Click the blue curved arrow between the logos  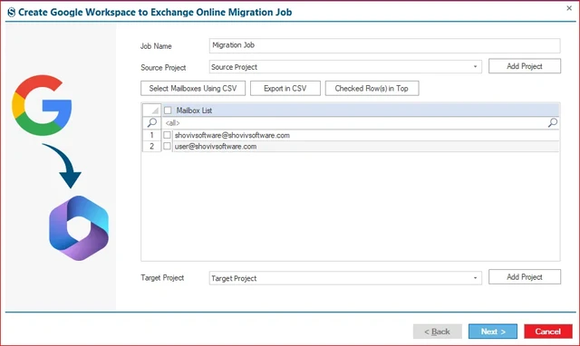coord(63,166)
